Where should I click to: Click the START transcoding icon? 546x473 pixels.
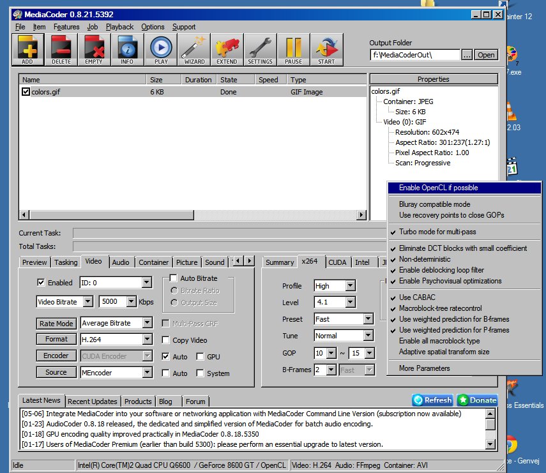point(326,49)
